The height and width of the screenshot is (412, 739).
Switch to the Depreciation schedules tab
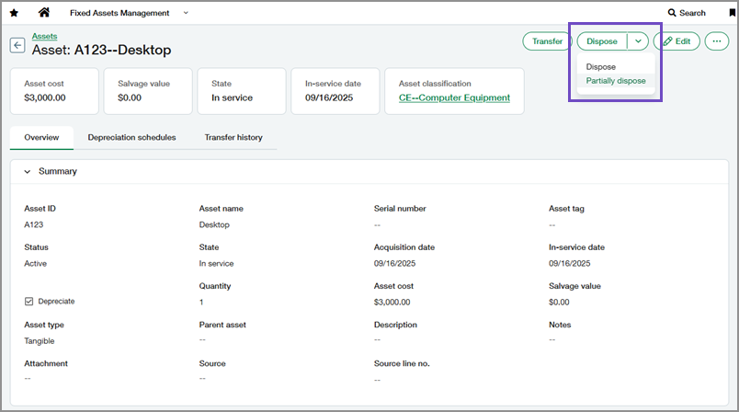pyautogui.click(x=131, y=138)
